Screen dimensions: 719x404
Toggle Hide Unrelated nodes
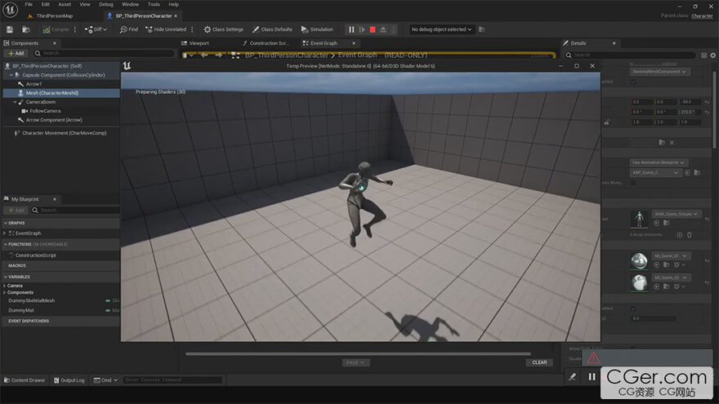pyautogui.click(x=166, y=29)
